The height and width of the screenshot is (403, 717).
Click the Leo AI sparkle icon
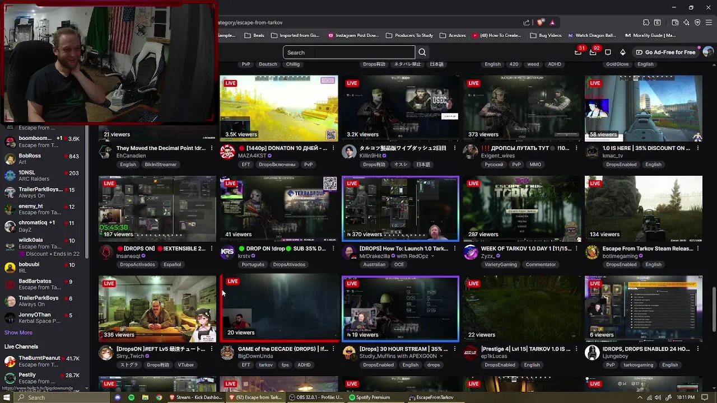click(686, 22)
